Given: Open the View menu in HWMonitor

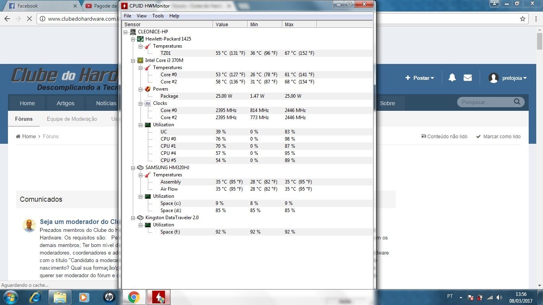Looking at the screenshot, I should tap(142, 16).
